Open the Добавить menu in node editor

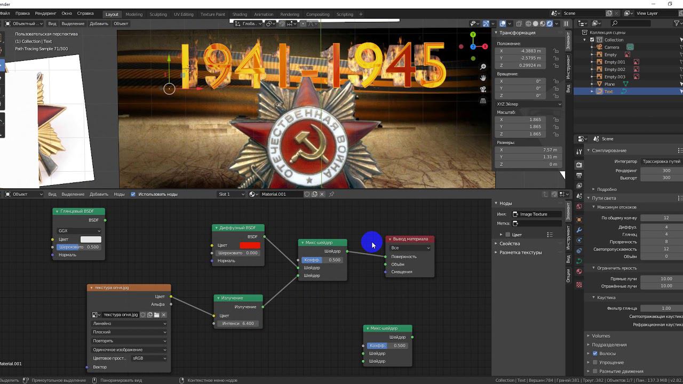(x=99, y=194)
